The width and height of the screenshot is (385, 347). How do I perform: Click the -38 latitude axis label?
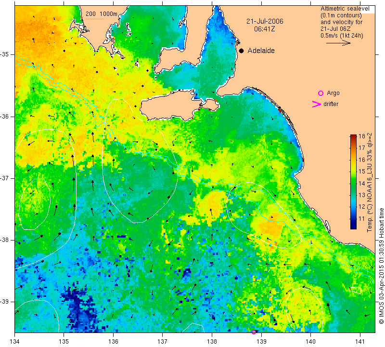tap(5, 240)
